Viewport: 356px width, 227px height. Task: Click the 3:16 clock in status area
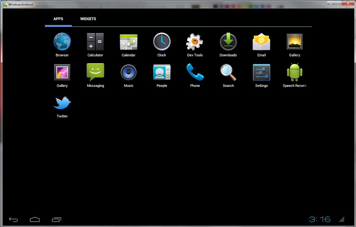coord(320,219)
